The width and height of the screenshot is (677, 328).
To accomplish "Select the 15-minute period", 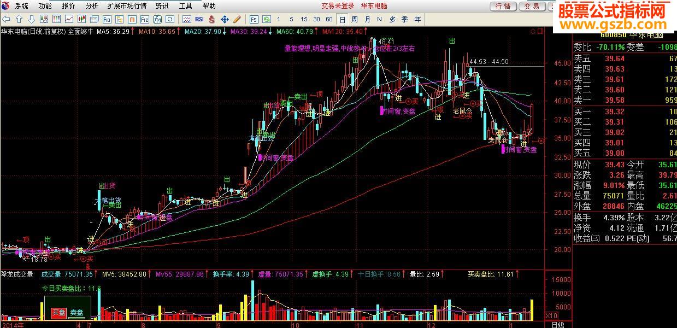I will [304, 19].
